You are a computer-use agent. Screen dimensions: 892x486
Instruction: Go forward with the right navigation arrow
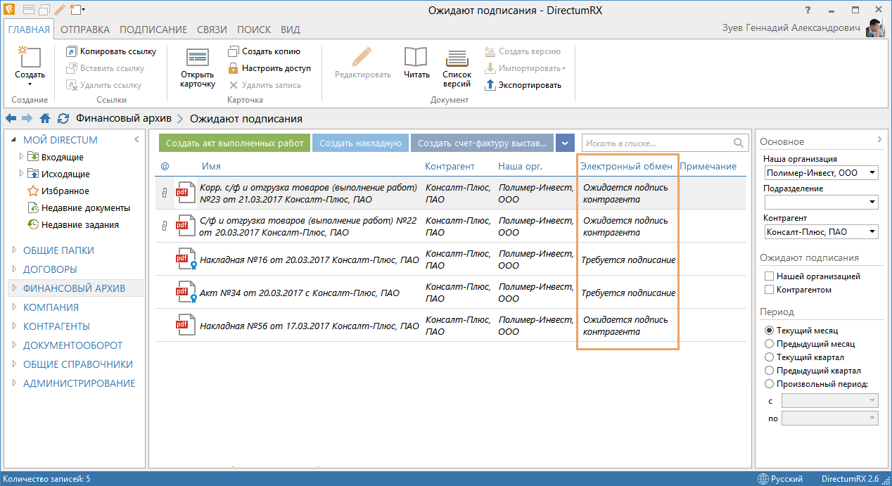[x=27, y=119]
